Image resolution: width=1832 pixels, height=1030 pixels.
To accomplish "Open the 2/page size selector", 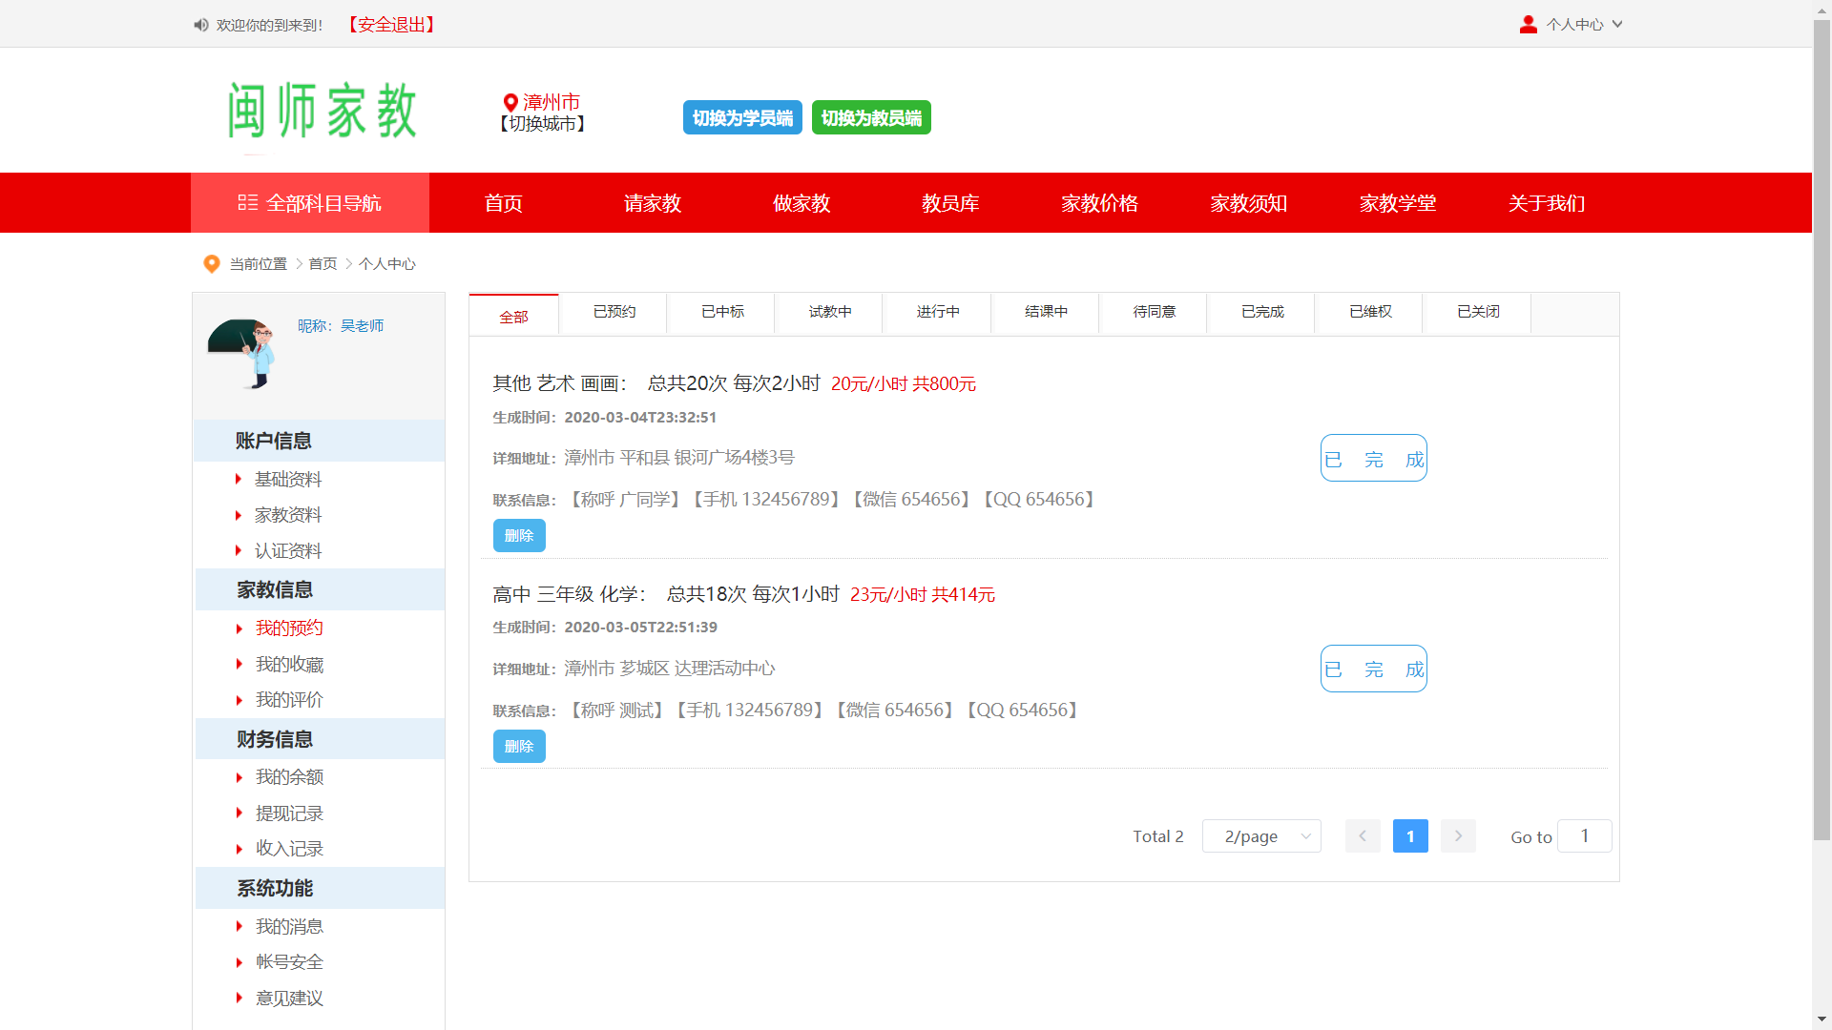I will [x=1261, y=836].
